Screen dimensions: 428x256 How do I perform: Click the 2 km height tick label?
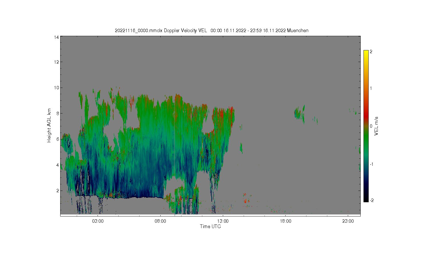58,191
